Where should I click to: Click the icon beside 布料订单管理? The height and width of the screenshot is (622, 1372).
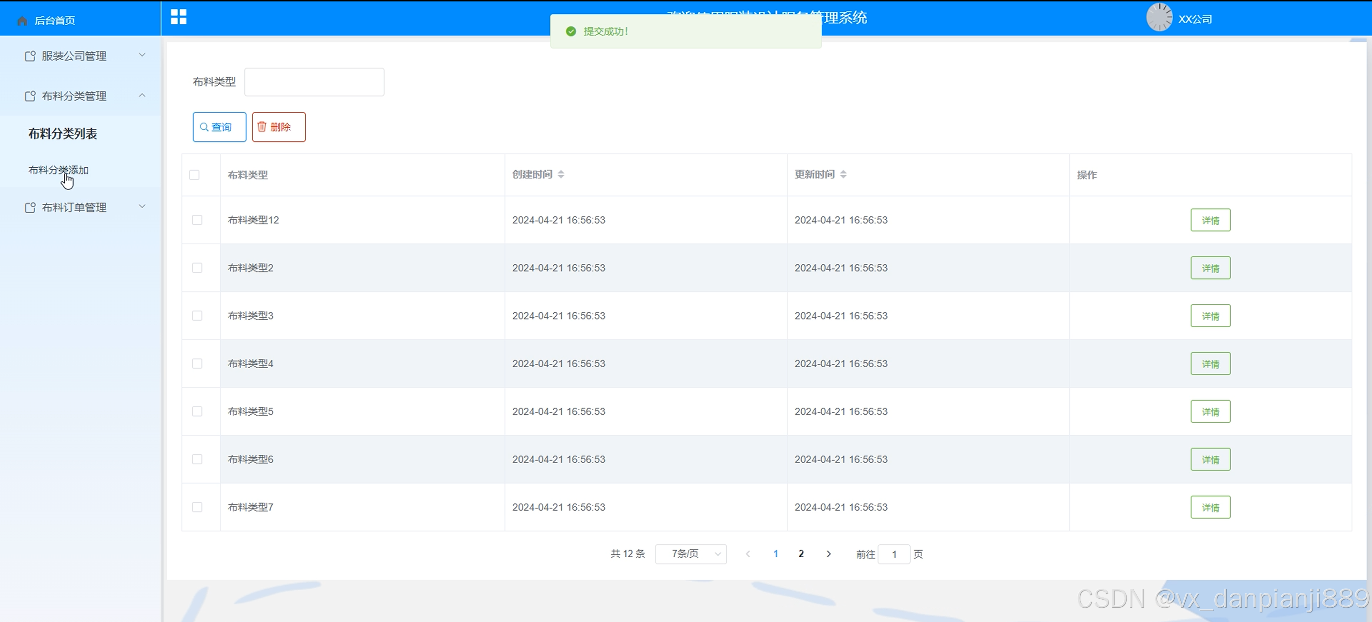pyautogui.click(x=30, y=208)
